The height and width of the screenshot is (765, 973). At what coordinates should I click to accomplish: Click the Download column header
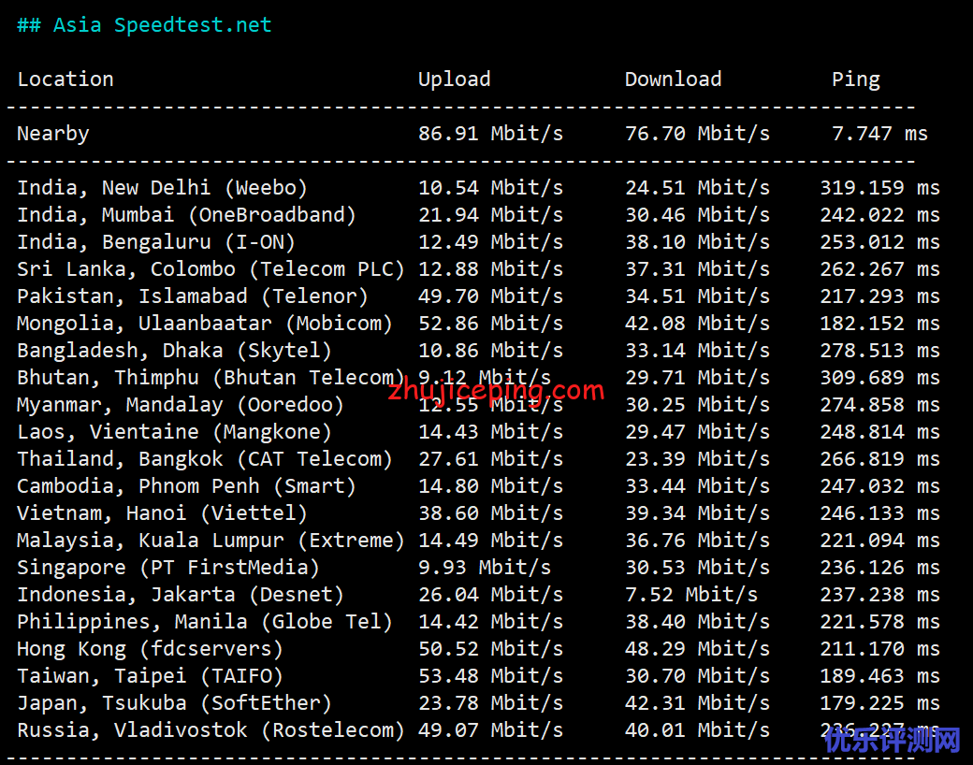coord(673,79)
